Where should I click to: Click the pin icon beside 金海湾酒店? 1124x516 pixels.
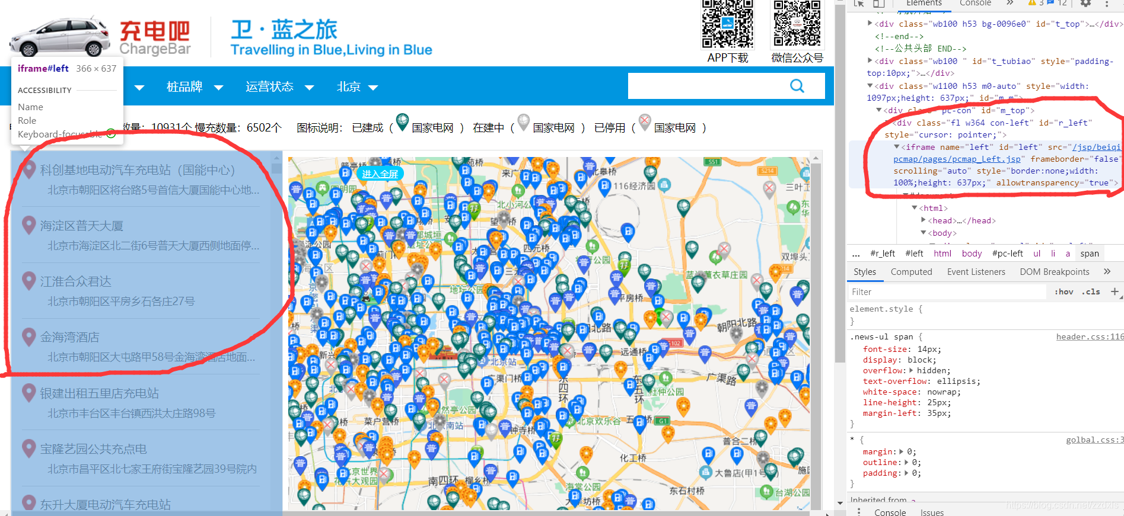point(28,337)
